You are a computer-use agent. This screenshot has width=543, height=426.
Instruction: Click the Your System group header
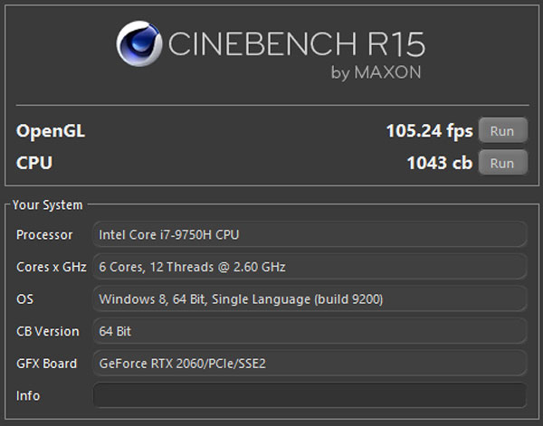[x=47, y=205]
